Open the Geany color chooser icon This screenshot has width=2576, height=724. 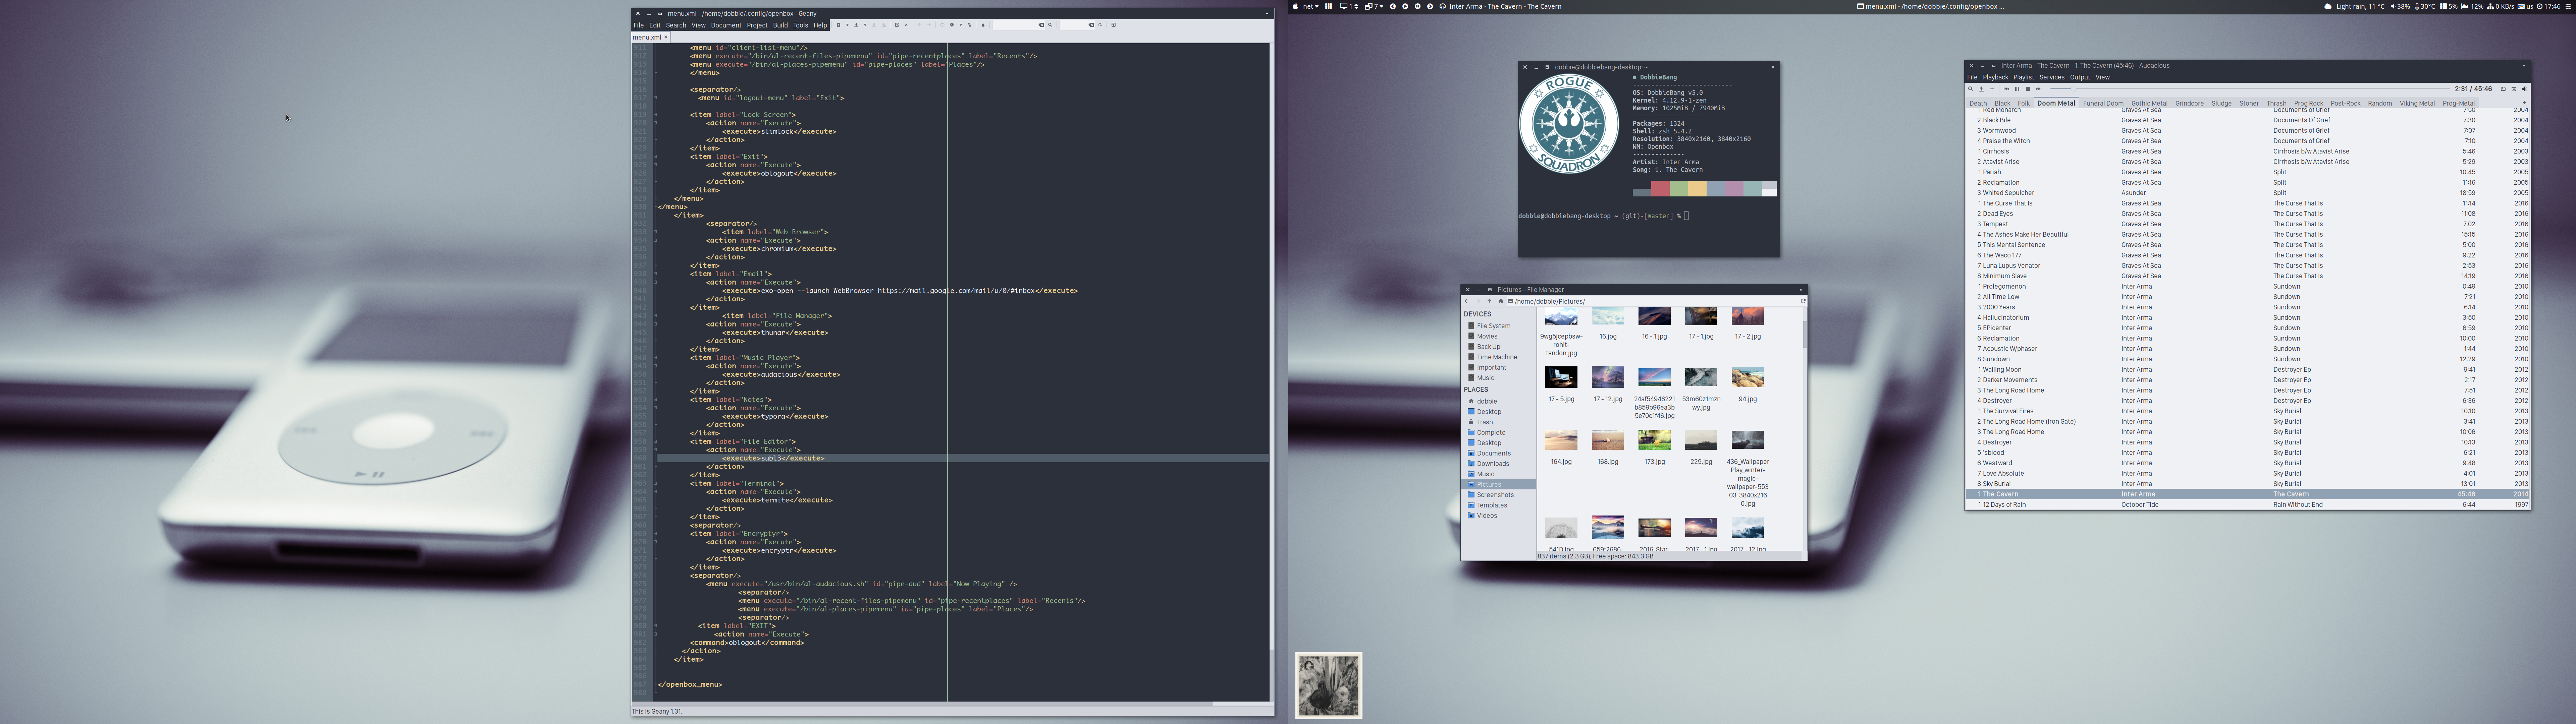coord(983,25)
